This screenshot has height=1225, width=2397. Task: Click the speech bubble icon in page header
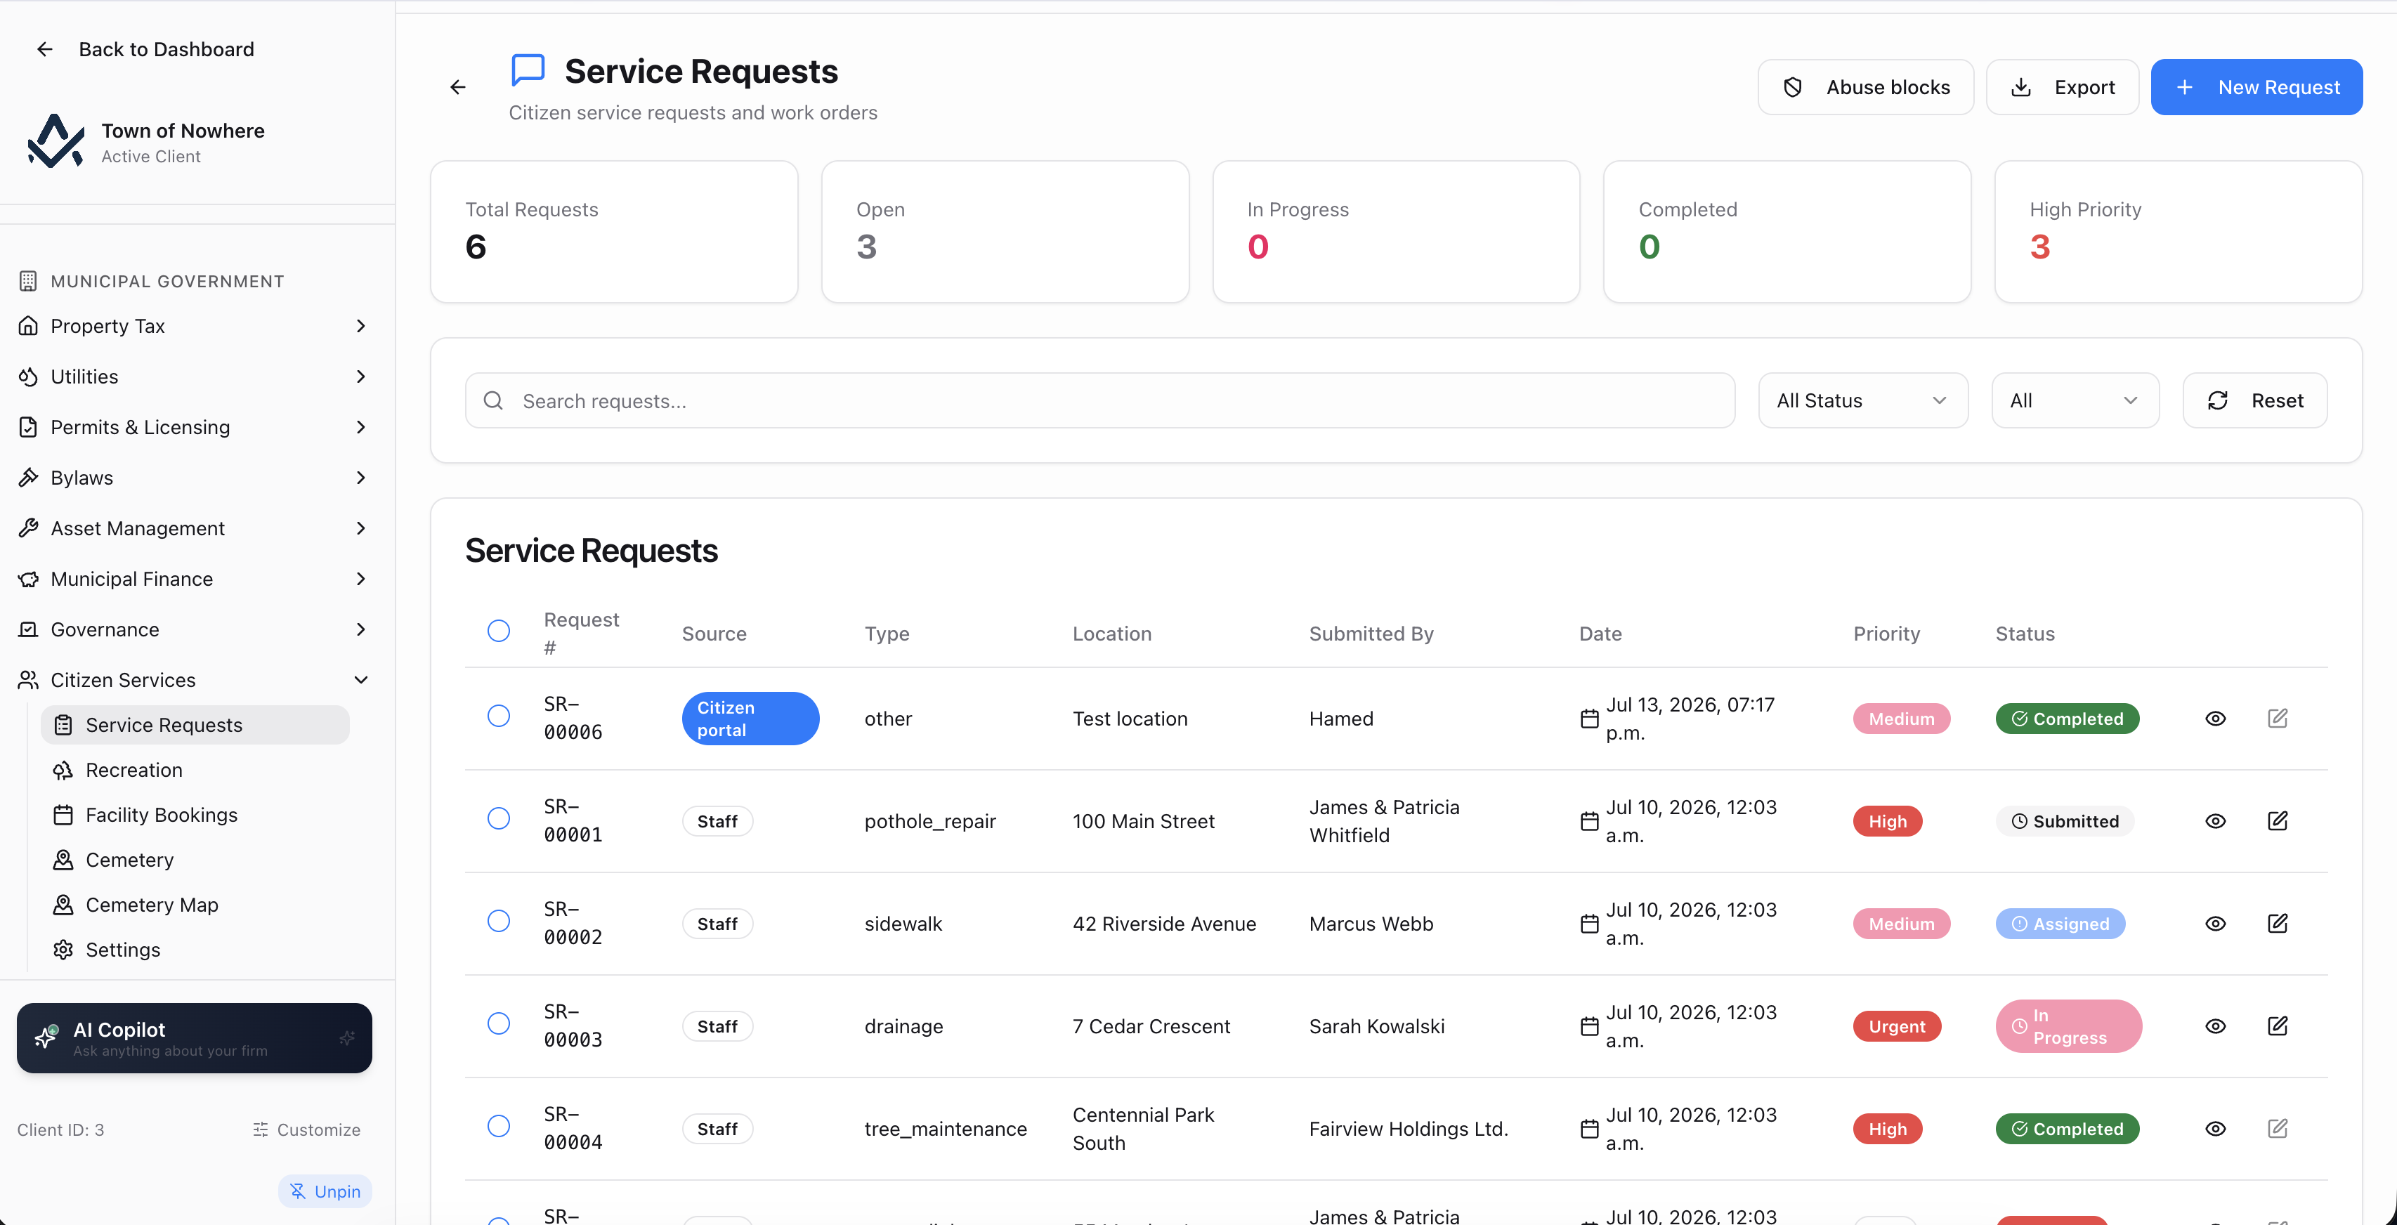(x=528, y=71)
